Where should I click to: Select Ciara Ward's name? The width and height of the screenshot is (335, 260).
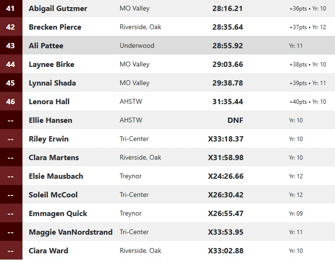(48, 251)
